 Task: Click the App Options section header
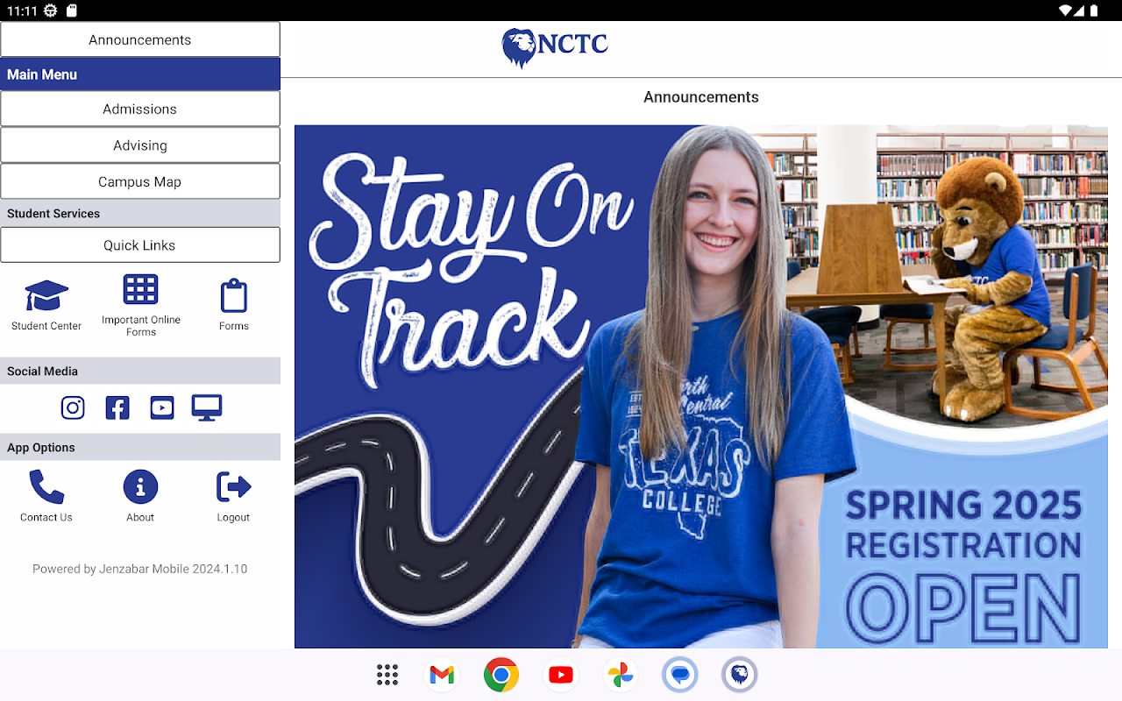click(140, 447)
